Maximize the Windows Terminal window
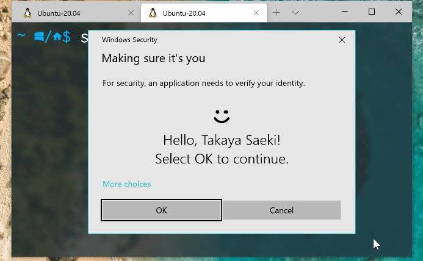Screen dimensions: 423x261 point(372,12)
